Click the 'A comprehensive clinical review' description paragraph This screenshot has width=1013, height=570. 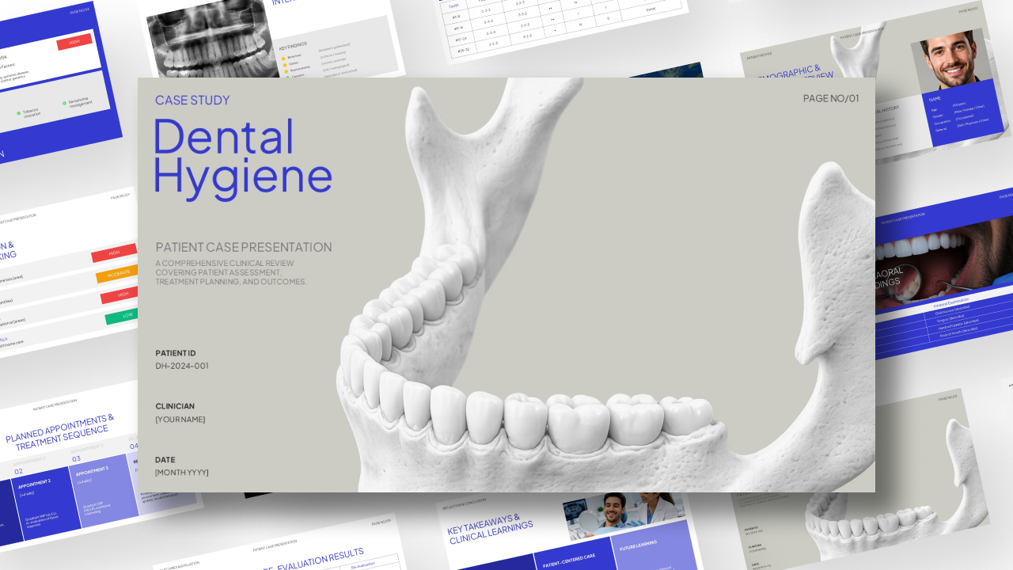(x=231, y=272)
